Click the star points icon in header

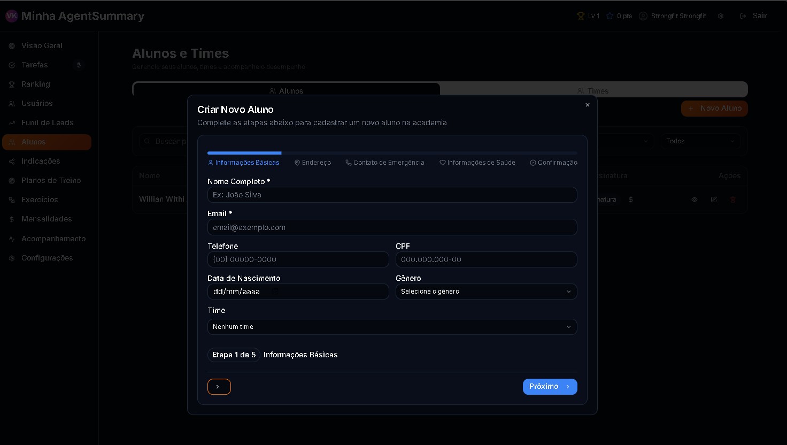tap(609, 16)
